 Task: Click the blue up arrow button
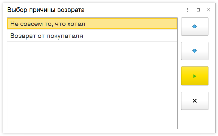195,26
